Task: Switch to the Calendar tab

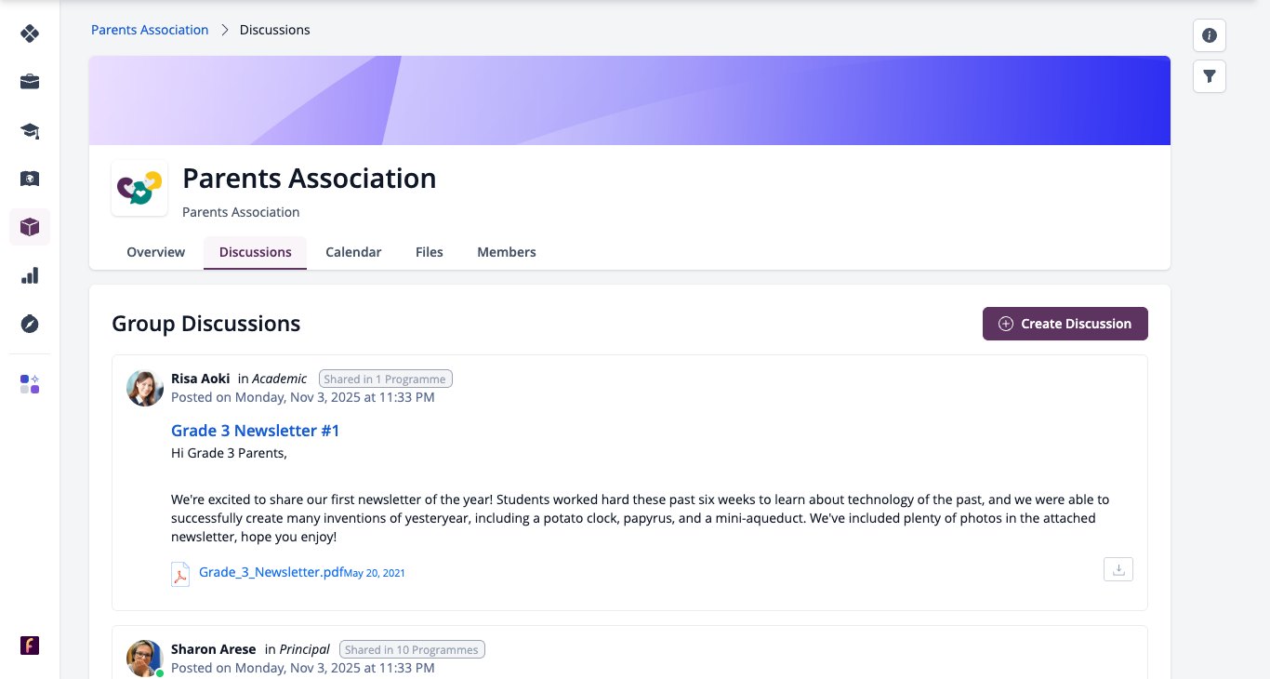Action: tap(353, 252)
